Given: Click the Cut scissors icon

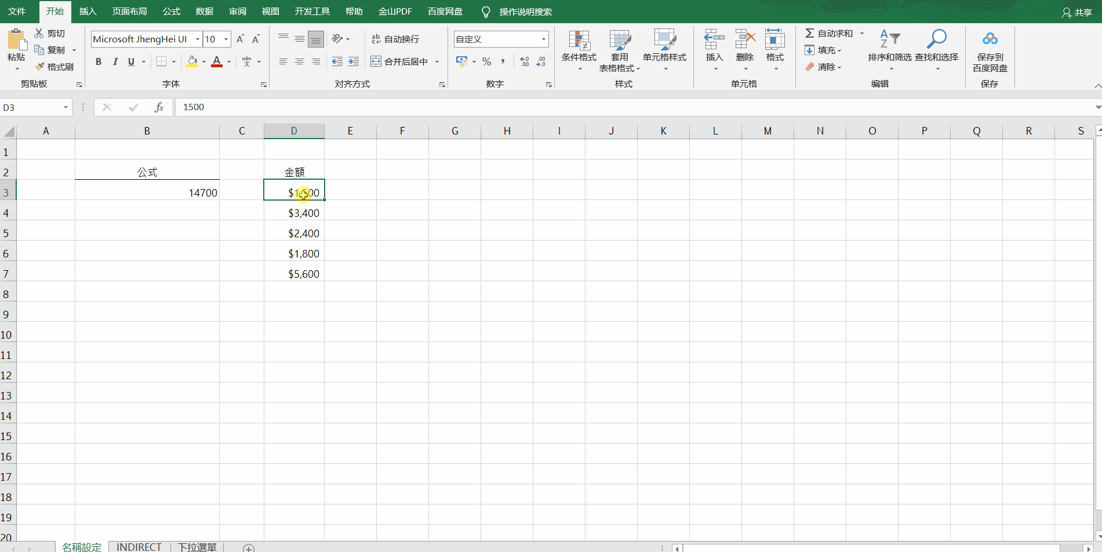Looking at the screenshot, I should tap(39, 33).
